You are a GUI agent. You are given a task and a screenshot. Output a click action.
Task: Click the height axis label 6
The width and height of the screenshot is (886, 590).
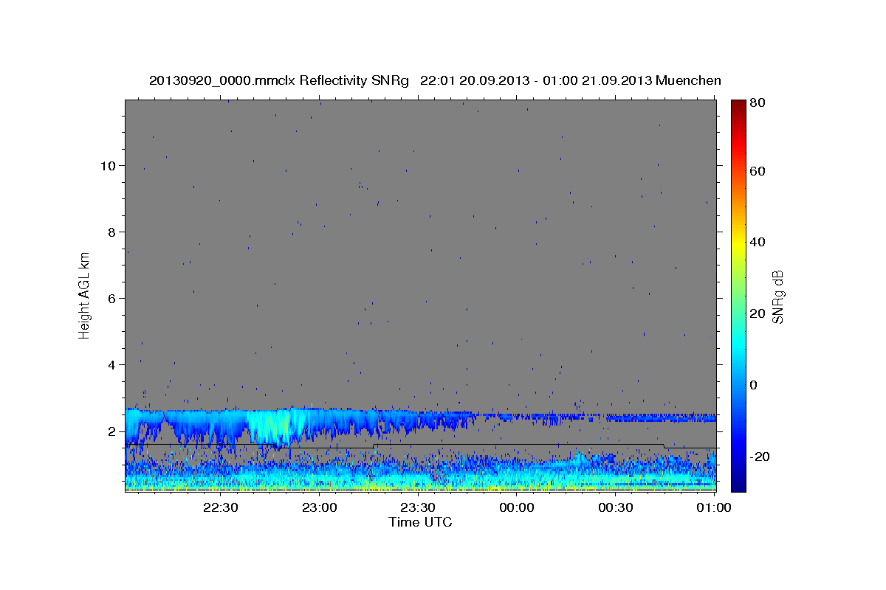(x=111, y=298)
